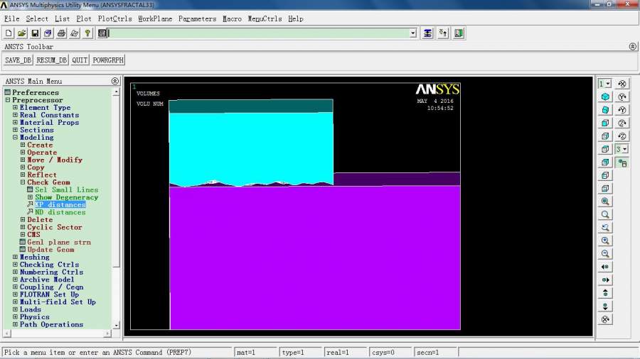Click the Zoom In plus magnifier icon

605,241
